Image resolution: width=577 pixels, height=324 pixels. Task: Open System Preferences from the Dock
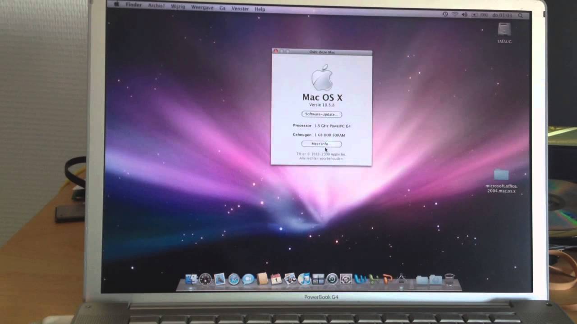[346, 279]
